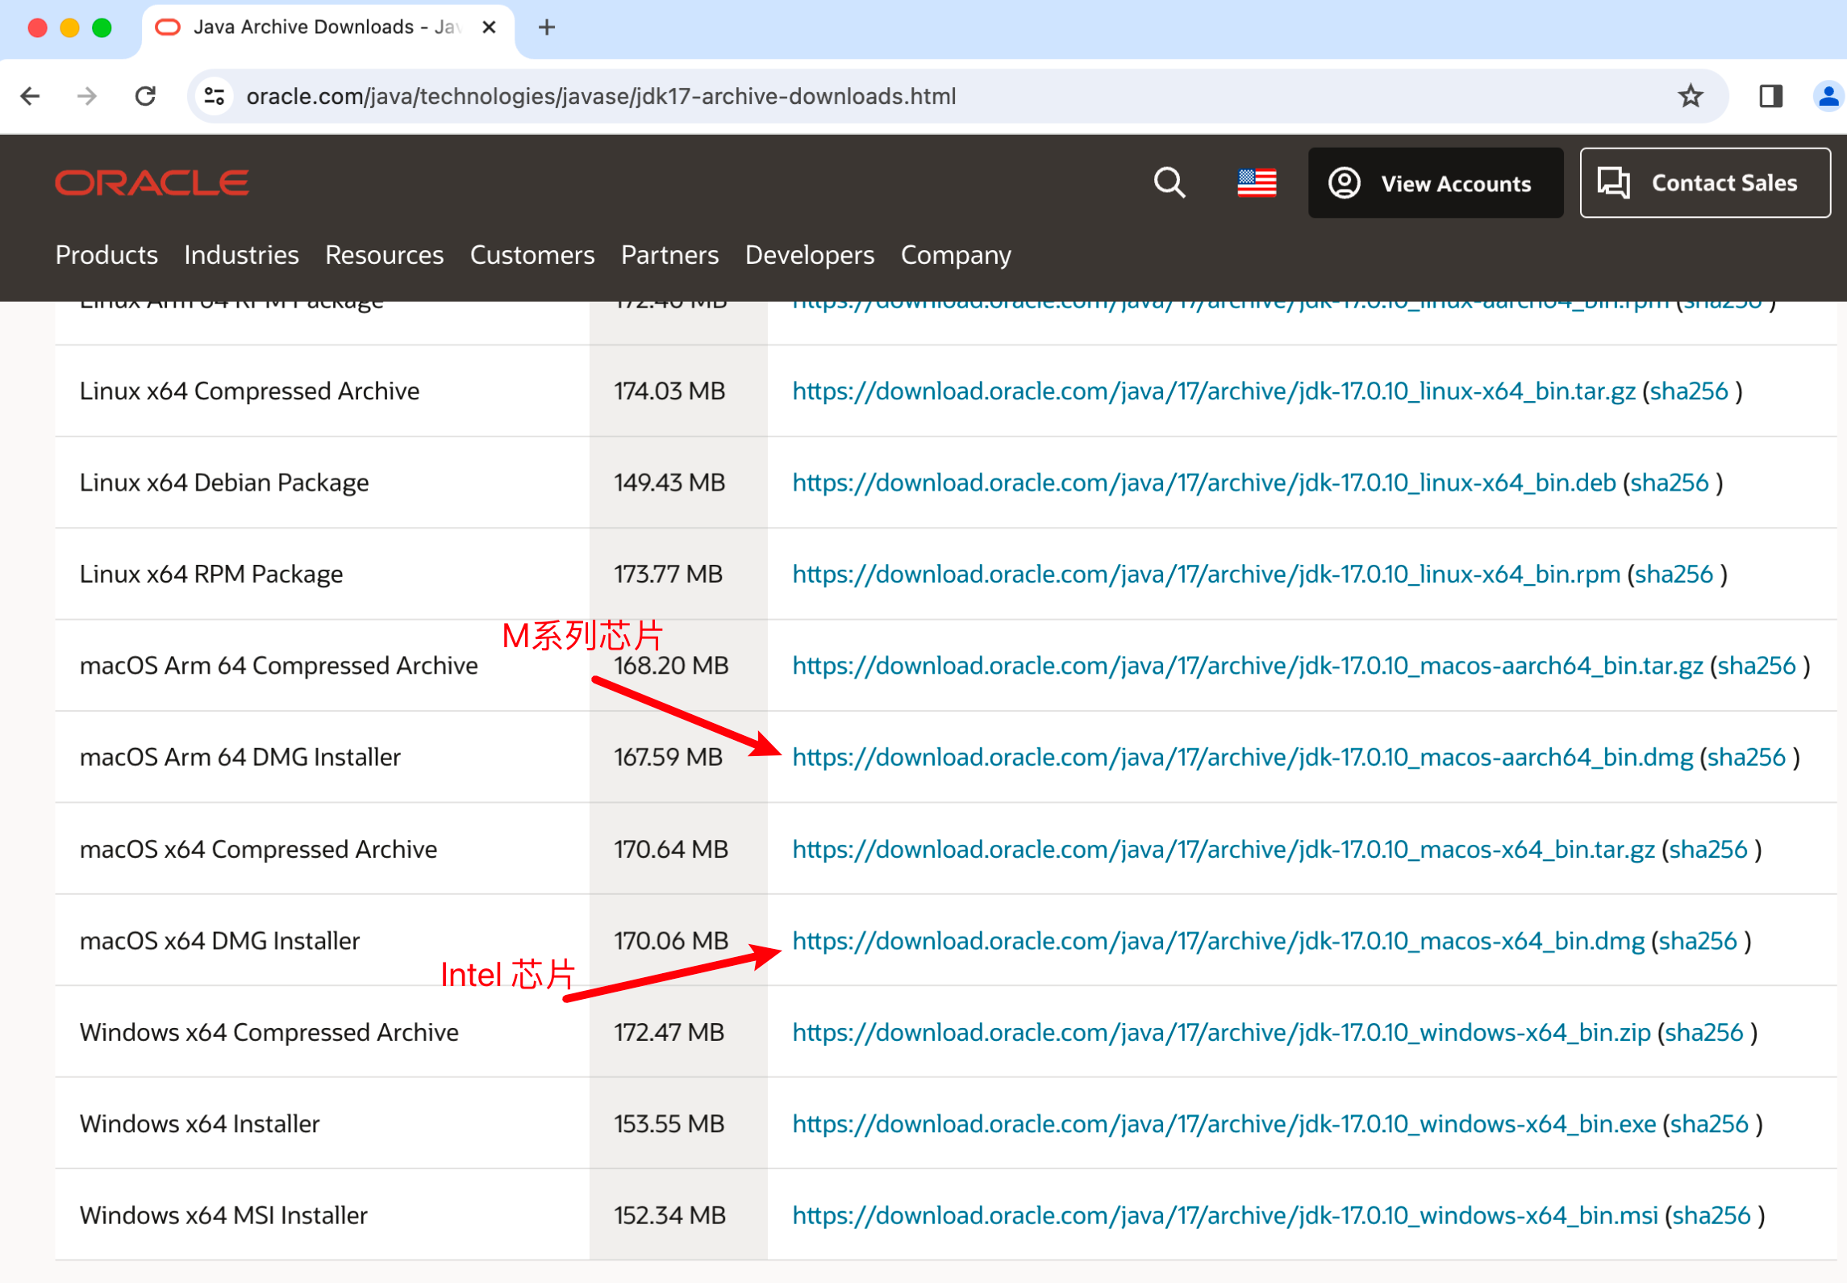The image size is (1847, 1283).
Task: Click the "152.34 MB" size cell
Action: tap(678, 1215)
